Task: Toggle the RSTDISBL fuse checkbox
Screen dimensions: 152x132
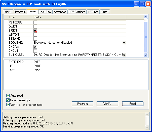Action: point(35,22)
